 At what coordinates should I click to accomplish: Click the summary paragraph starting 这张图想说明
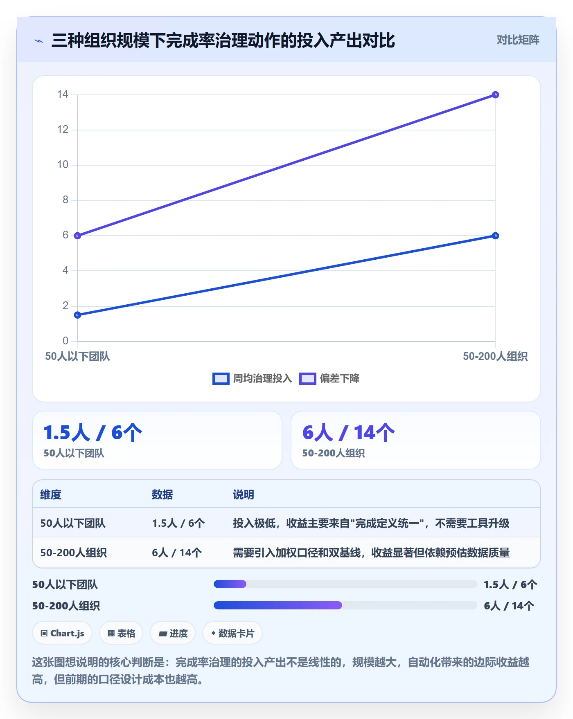[281, 671]
